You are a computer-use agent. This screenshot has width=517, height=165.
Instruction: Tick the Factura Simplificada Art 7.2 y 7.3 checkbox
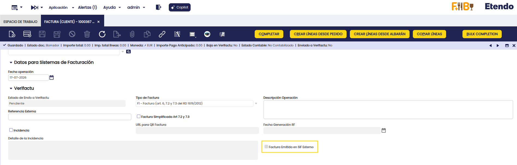(x=139, y=116)
